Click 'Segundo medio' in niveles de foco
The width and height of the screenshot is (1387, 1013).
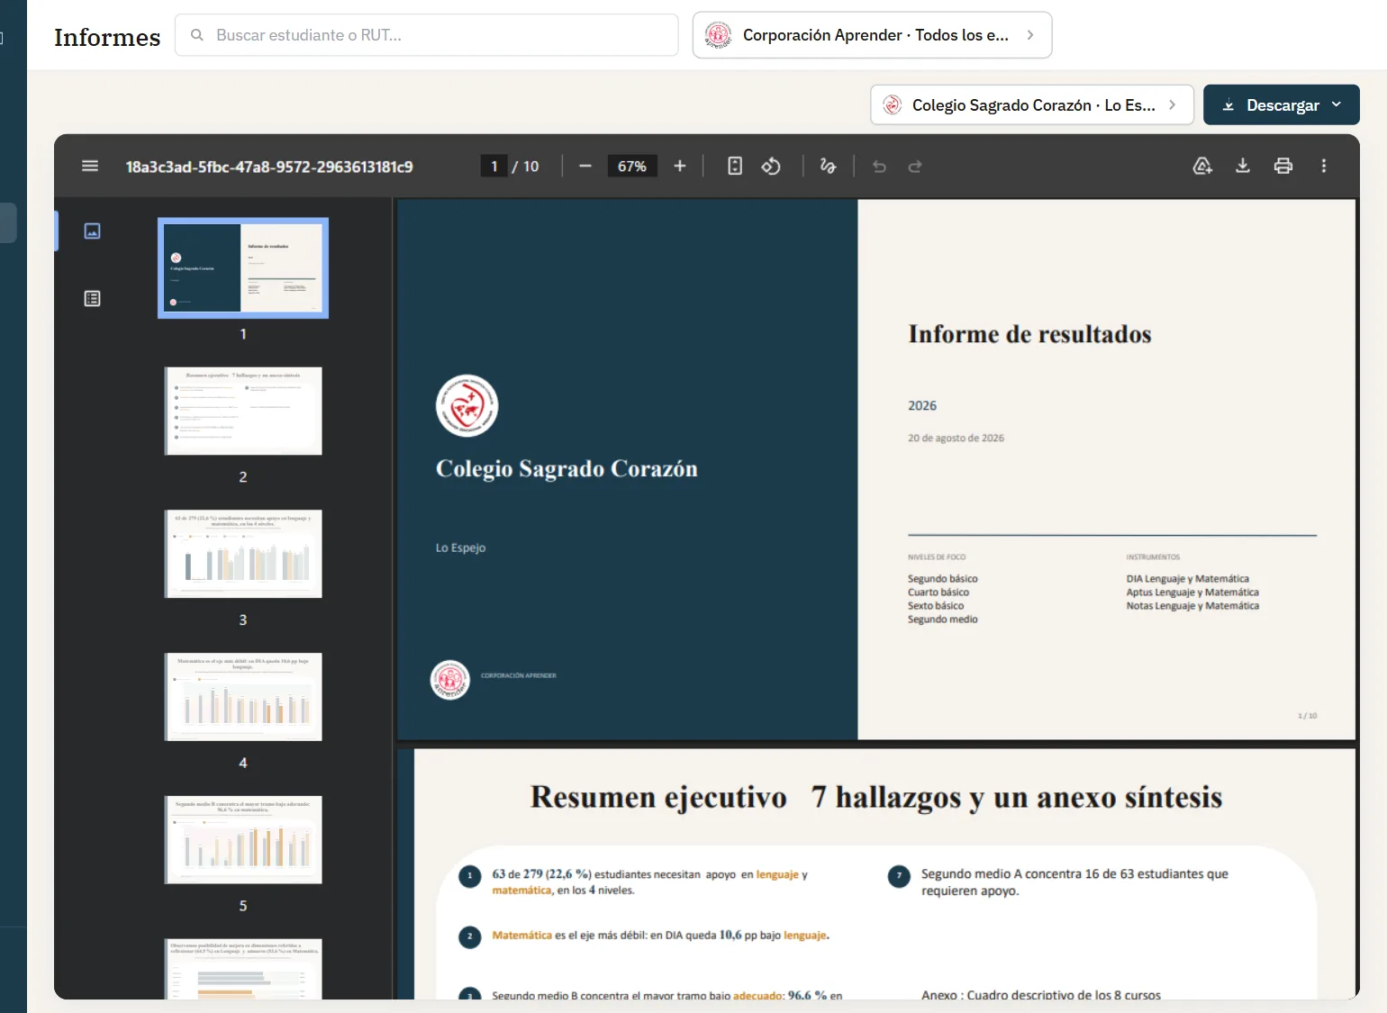(x=942, y=620)
